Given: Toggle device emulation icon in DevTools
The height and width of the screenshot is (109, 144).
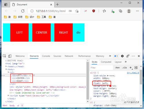Looking at the screenshot, I should 10,56.
